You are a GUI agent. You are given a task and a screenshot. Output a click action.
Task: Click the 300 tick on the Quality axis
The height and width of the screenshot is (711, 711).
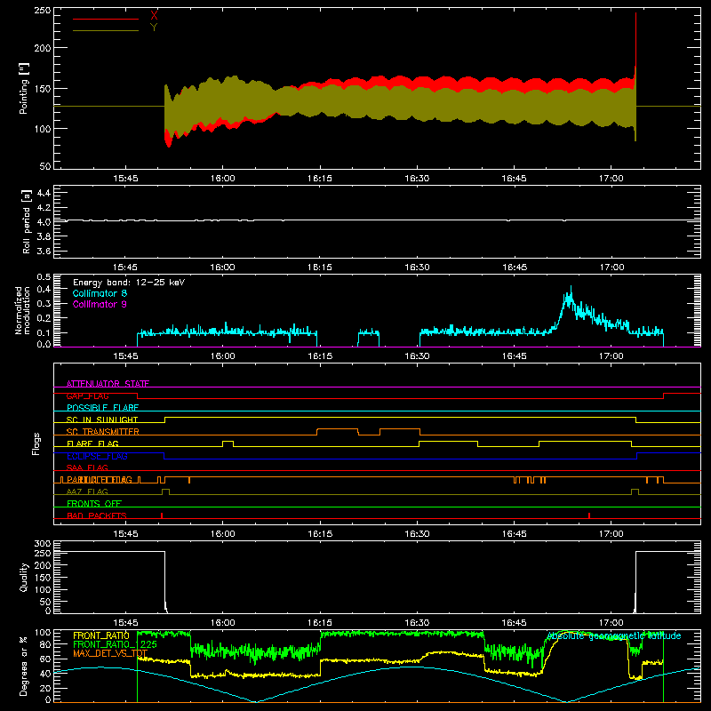tap(43, 544)
